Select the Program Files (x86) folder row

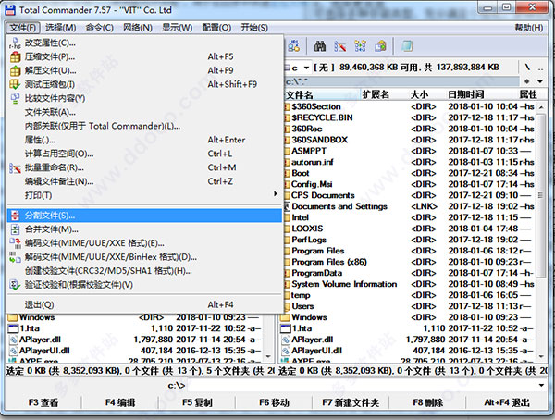pos(409,262)
